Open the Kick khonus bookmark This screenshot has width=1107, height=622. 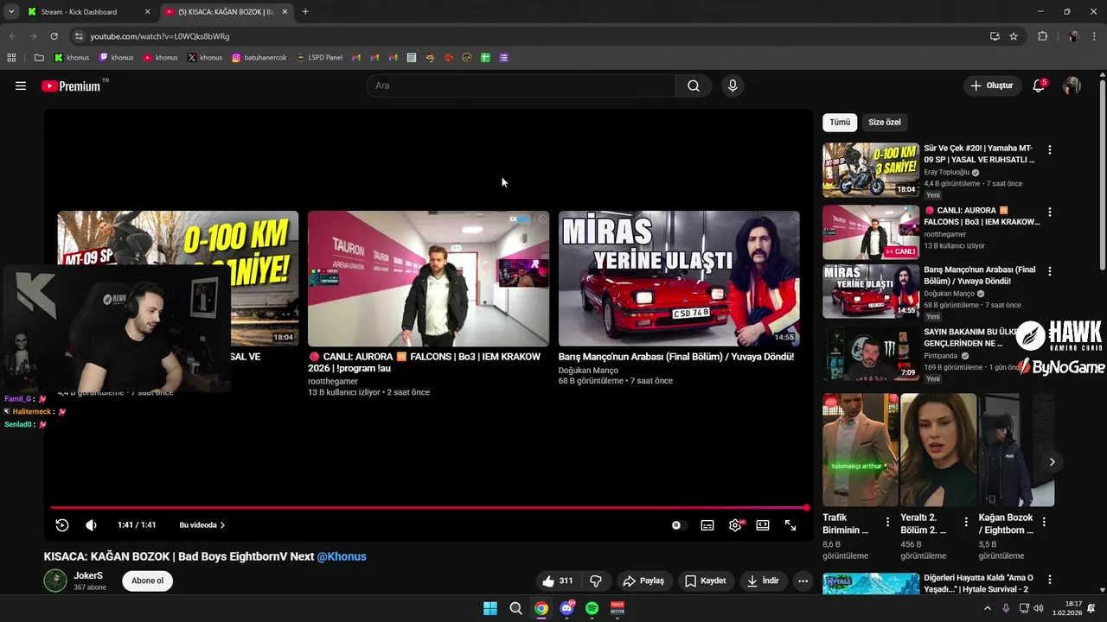click(x=71, y=58)
